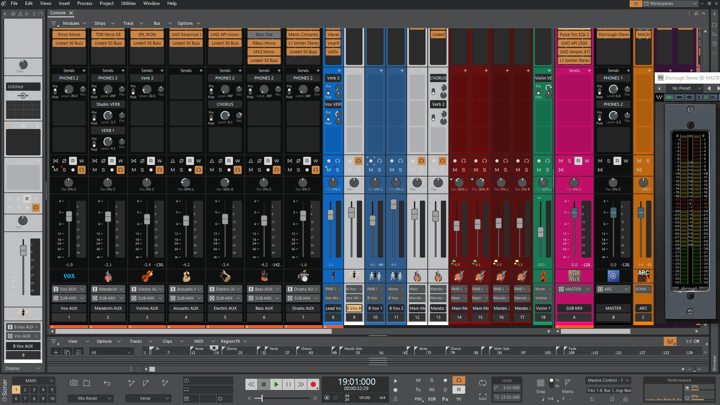The height and width of the screenshot is (405, 720).
Task: Click the MASTER bus pan knob
Action: 613,183
